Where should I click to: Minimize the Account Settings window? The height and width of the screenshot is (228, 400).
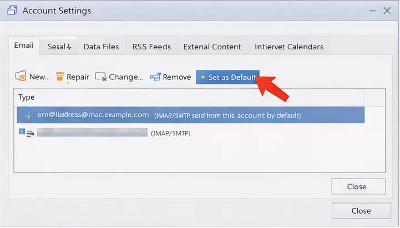(x=372, y=11)
